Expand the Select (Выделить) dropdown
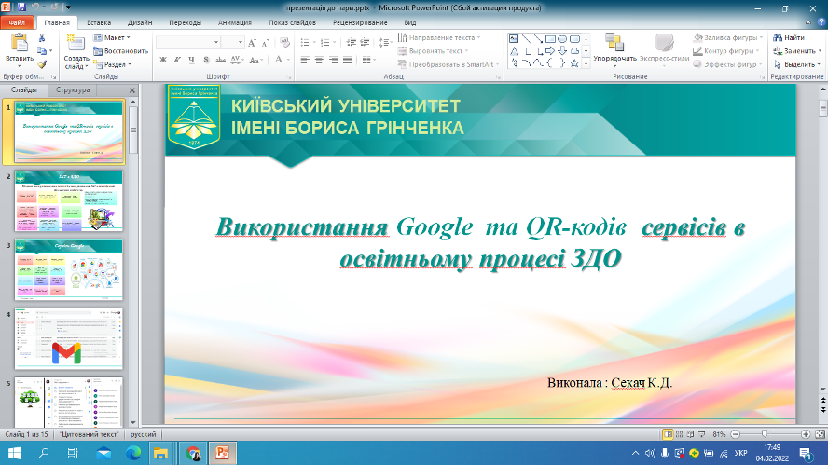Screen dimensions: 828x465 click(x=798, y=64)
